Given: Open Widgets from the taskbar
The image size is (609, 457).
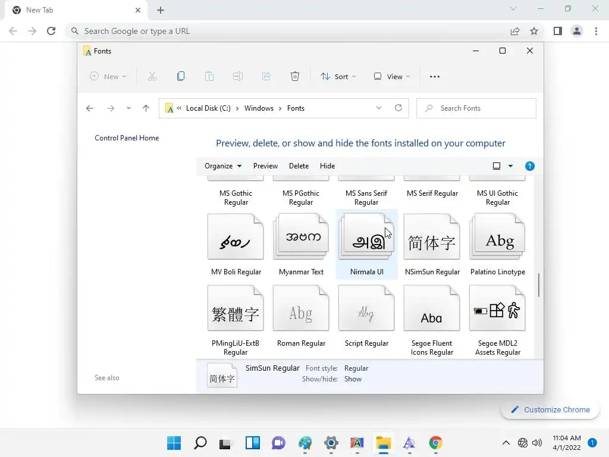Looking at the screenshot, I should click(252, 443).
